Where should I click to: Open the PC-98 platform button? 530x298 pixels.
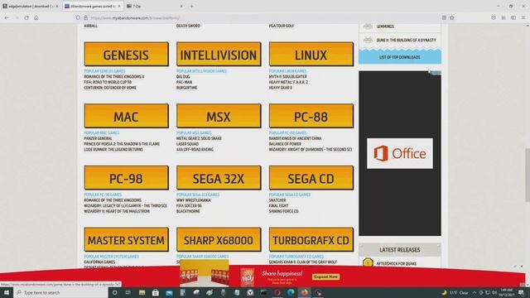click(126, 178)
